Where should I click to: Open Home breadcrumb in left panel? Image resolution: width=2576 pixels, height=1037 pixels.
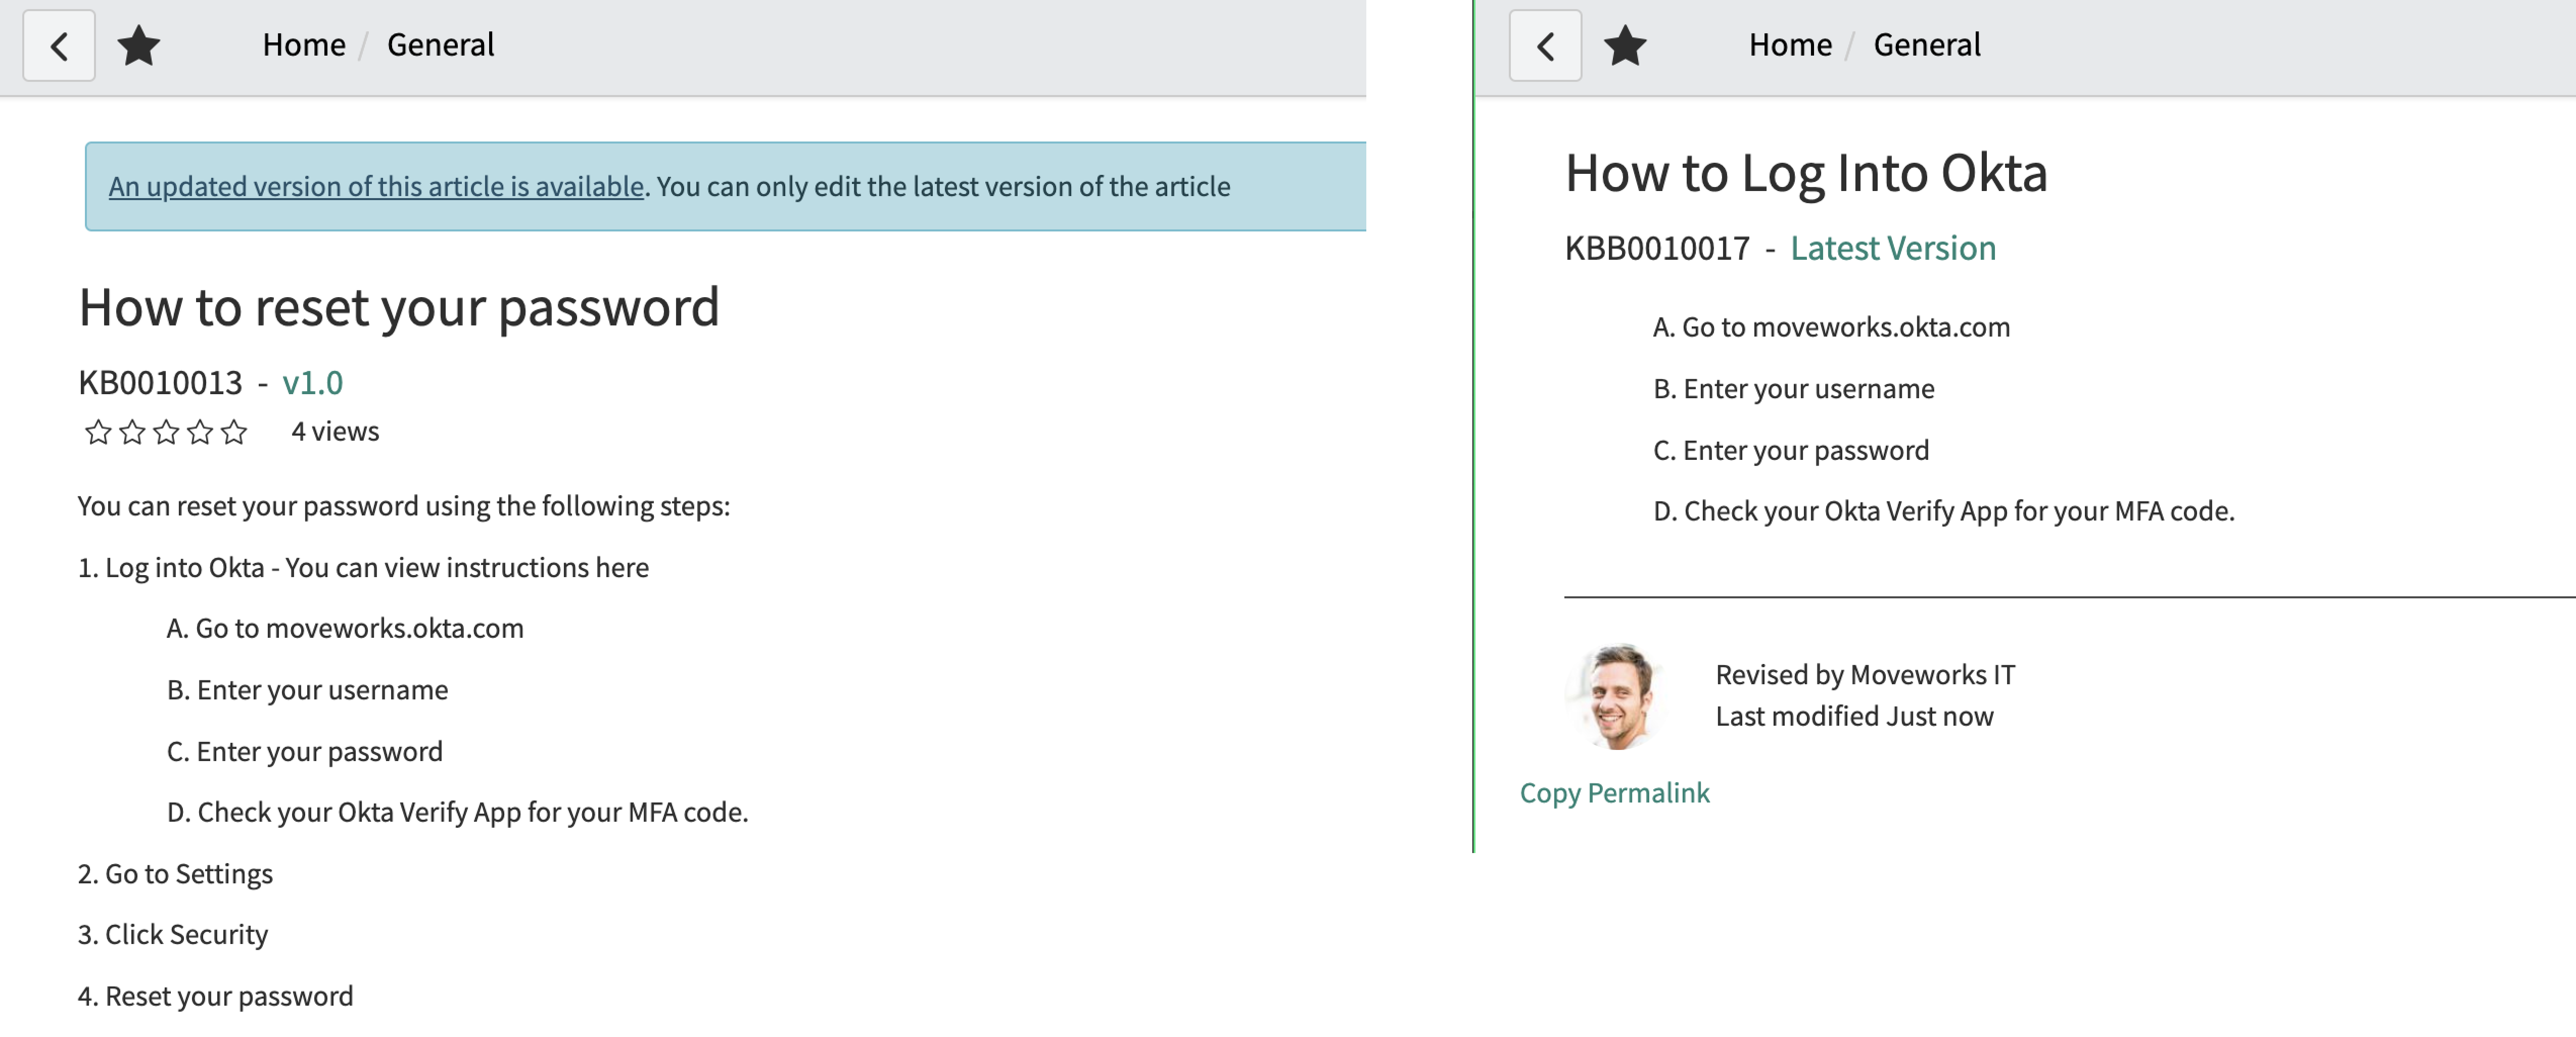[x=304, y=45]
